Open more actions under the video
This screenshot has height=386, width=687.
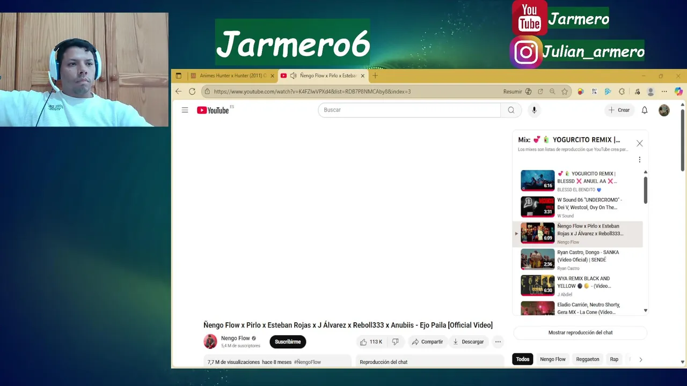(498, 342)
